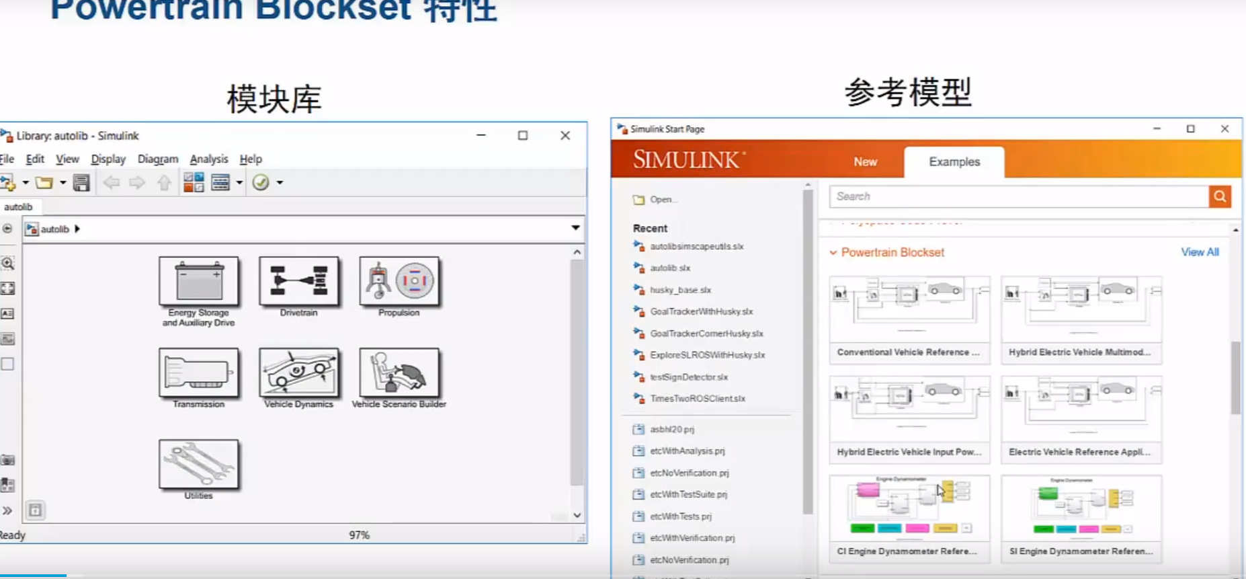This screenshot has width=1246, height=579.
Task: Select the autolib model tab
Action: pos(18,206)
